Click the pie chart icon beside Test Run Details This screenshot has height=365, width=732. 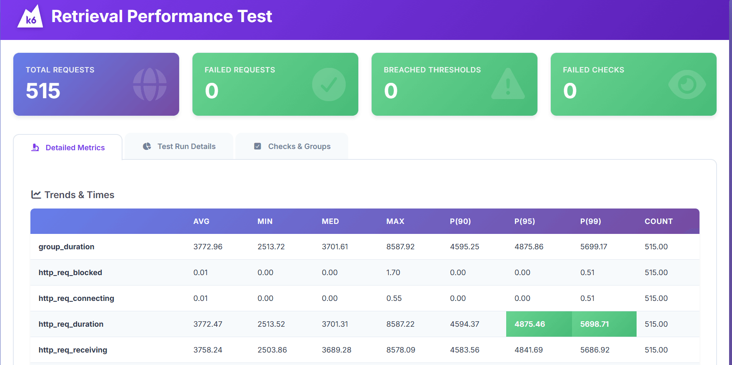pyautogui.click(x=147, y=146)
